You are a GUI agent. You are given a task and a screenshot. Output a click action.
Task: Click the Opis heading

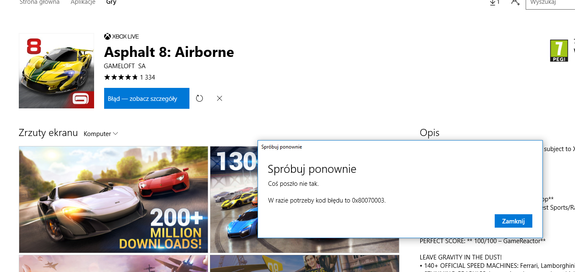(429, 133)
